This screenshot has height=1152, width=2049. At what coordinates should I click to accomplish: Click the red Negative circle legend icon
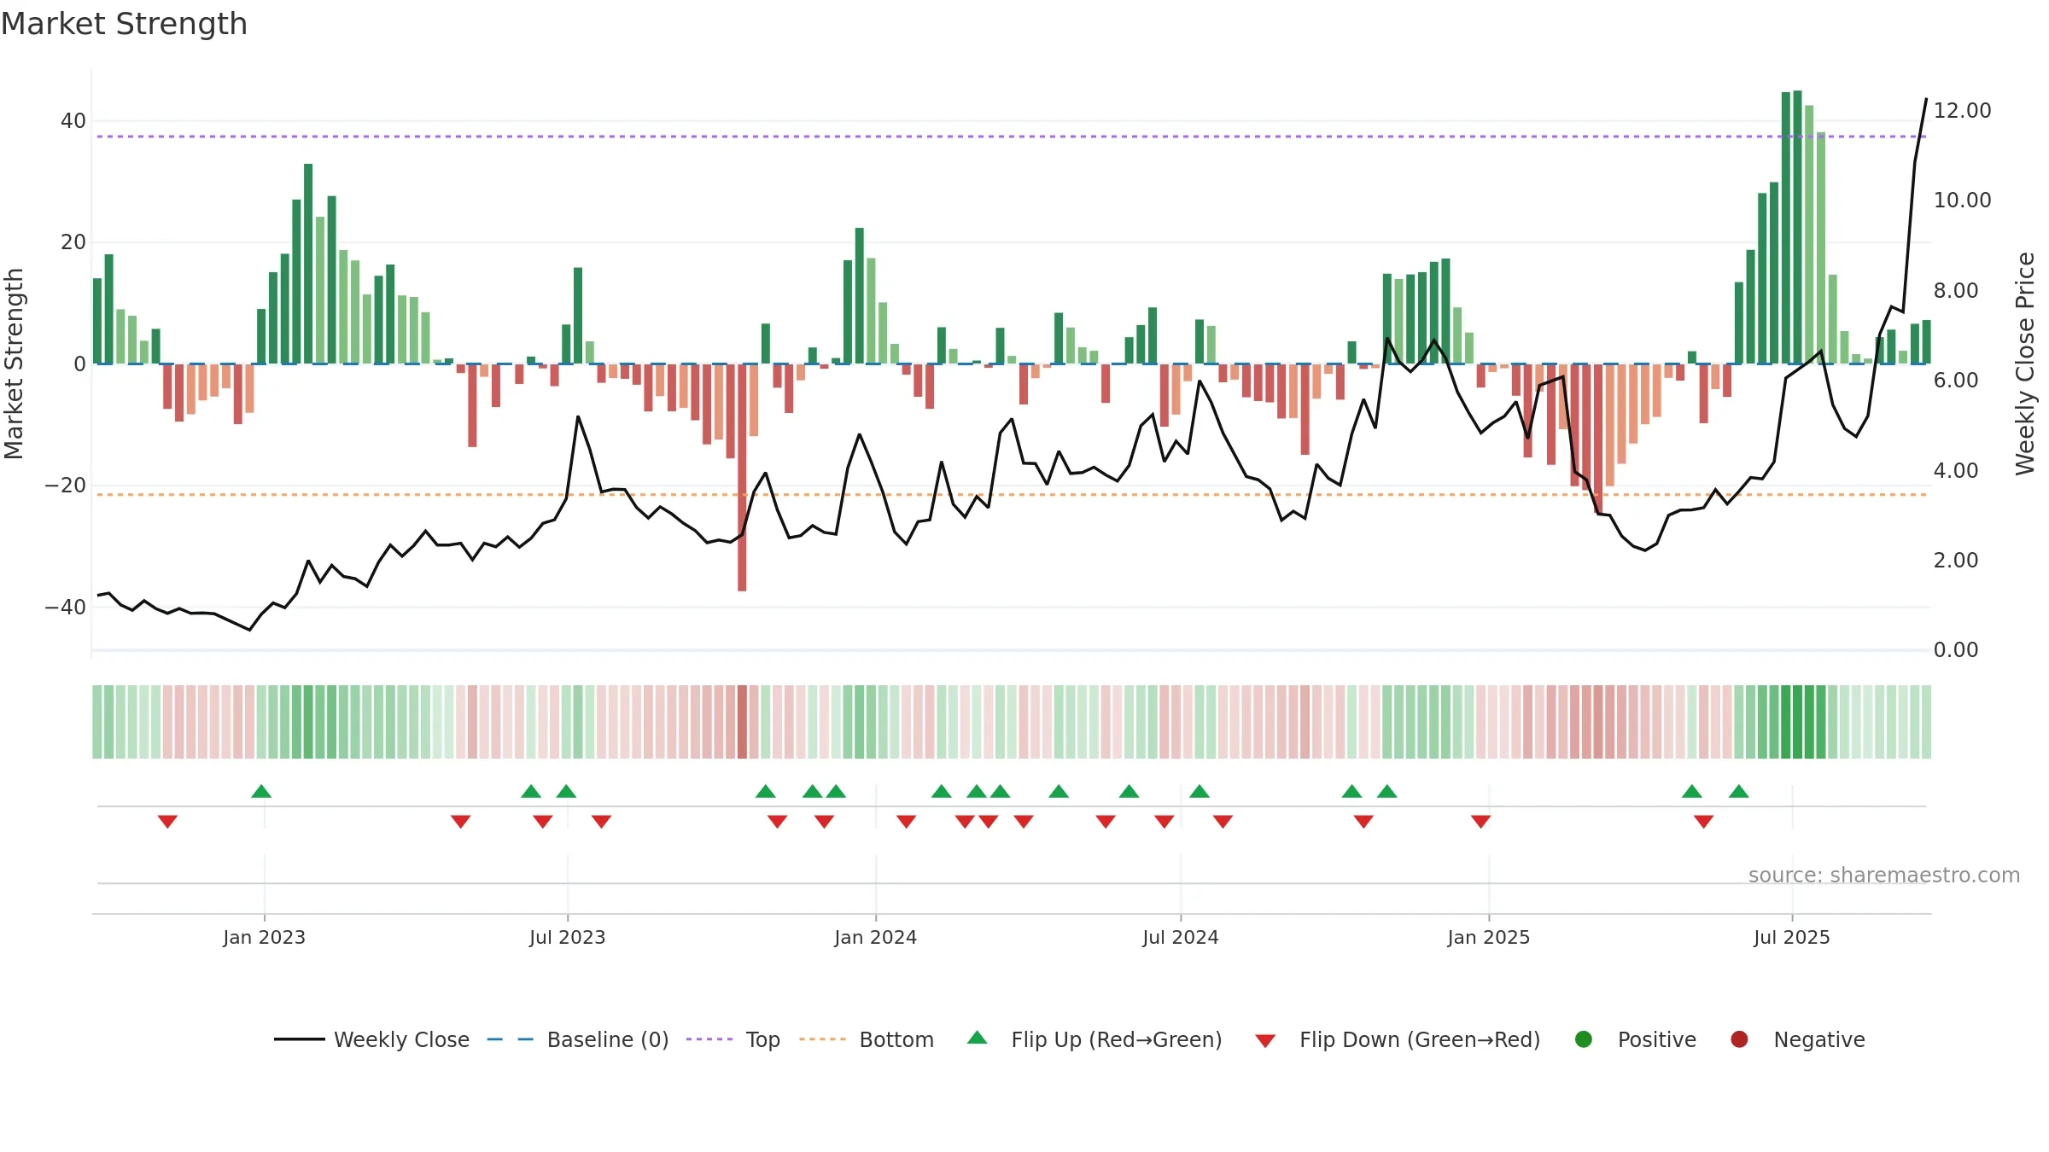(x=1739, y=1039)
